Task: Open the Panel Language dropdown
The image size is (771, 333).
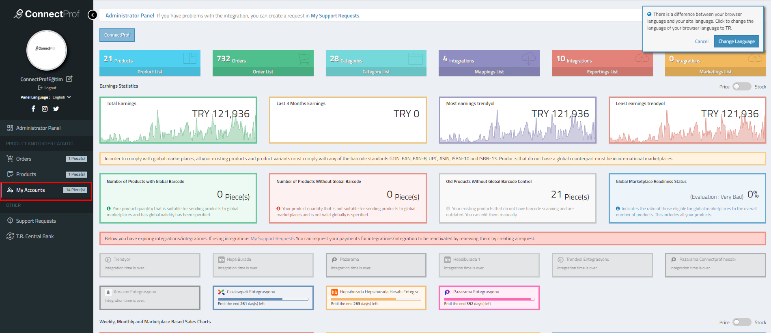Action: tap(62, 97)
